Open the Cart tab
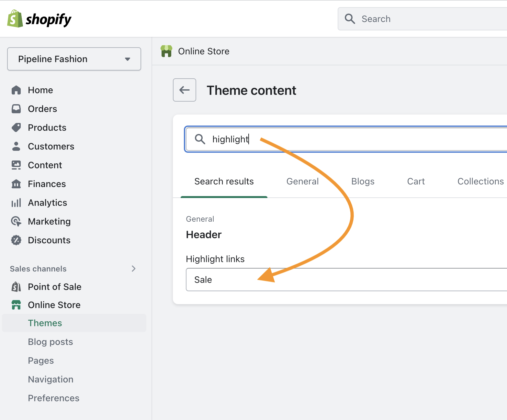The width and height of the screenshot is (507, 420). coord(416,182)
